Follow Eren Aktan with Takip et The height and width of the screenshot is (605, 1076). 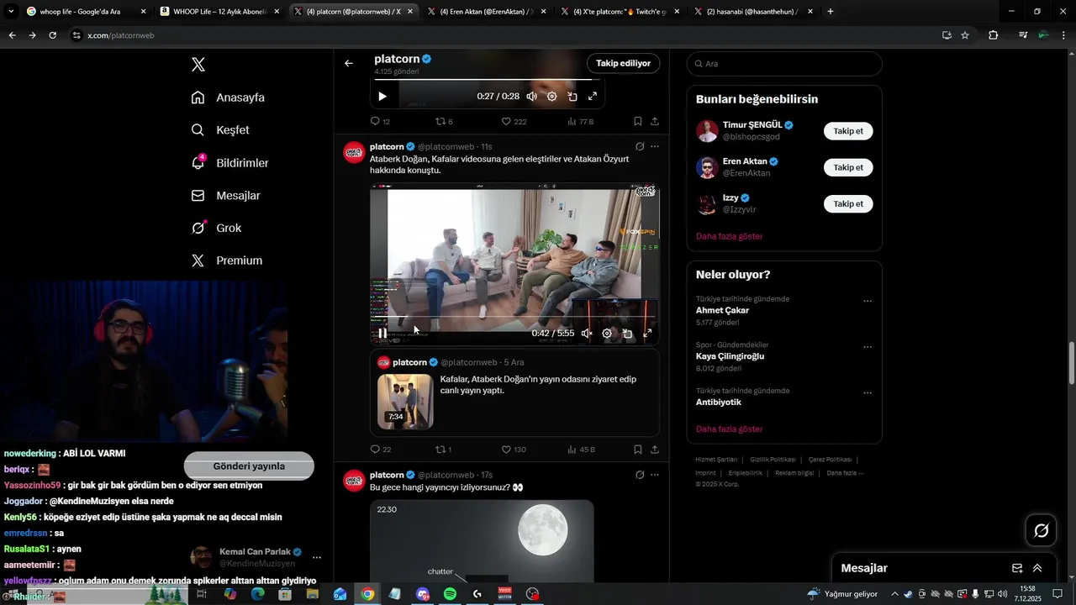tap(848, 167)
